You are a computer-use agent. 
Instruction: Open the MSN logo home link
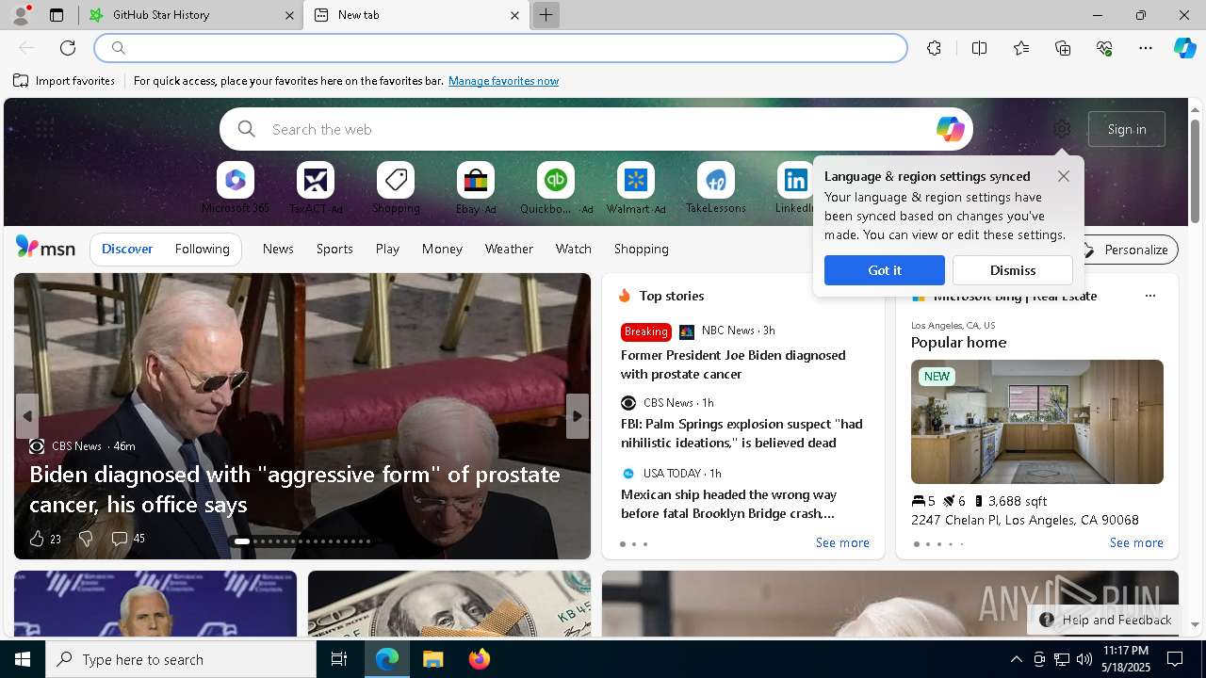click(45, 248)
